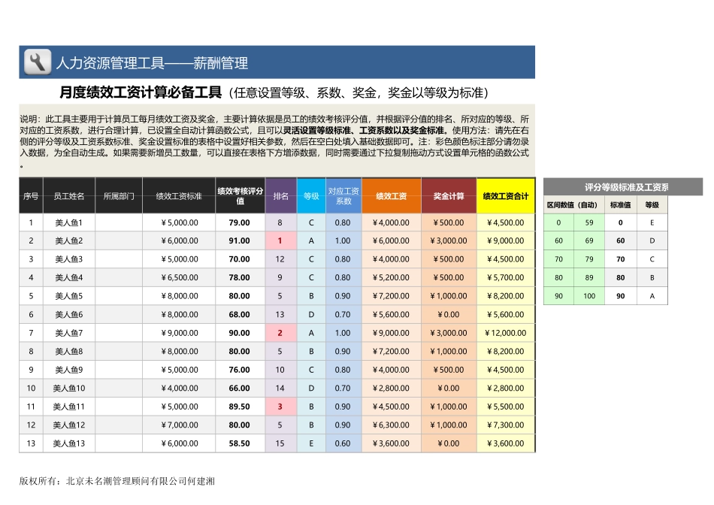Click the 所属部门 column header
Image resolution: width=714 pixels, height=505 pixels.
click(x=120, y=196)
